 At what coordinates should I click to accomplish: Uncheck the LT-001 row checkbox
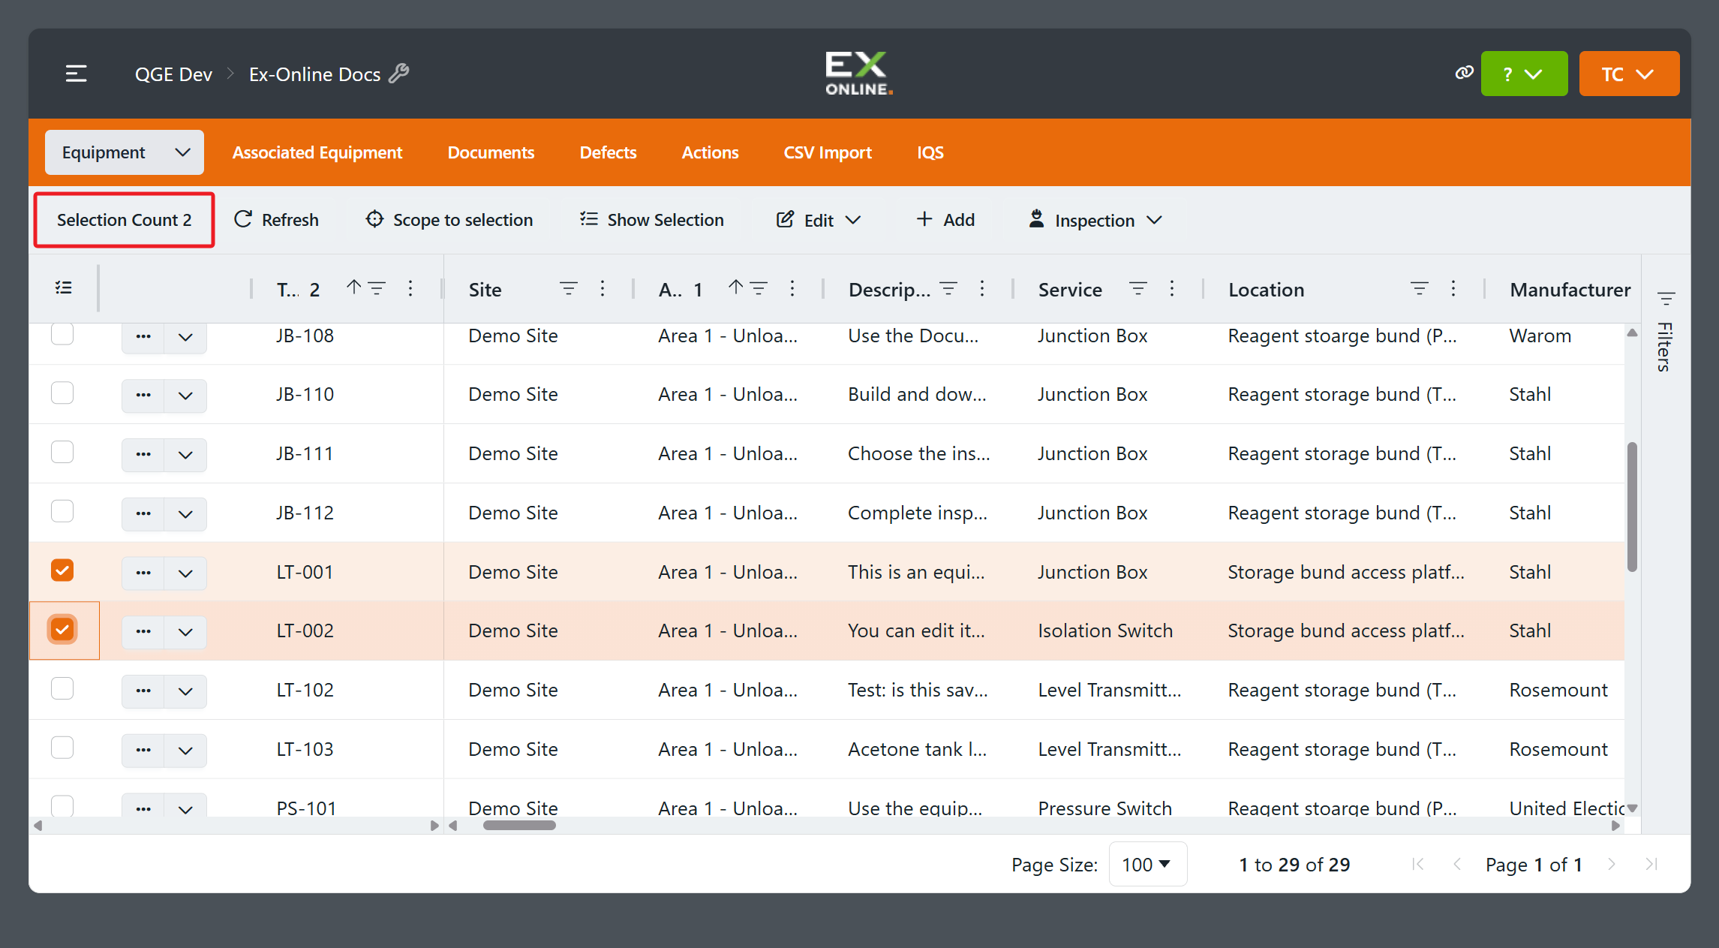62,570
